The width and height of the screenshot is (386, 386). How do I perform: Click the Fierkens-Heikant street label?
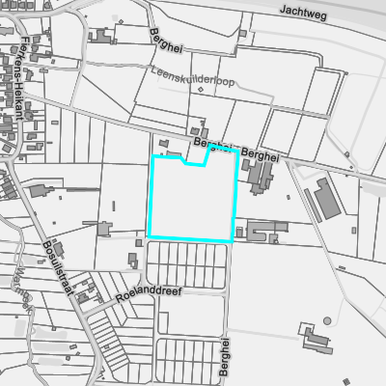click(x=21, y=78)
